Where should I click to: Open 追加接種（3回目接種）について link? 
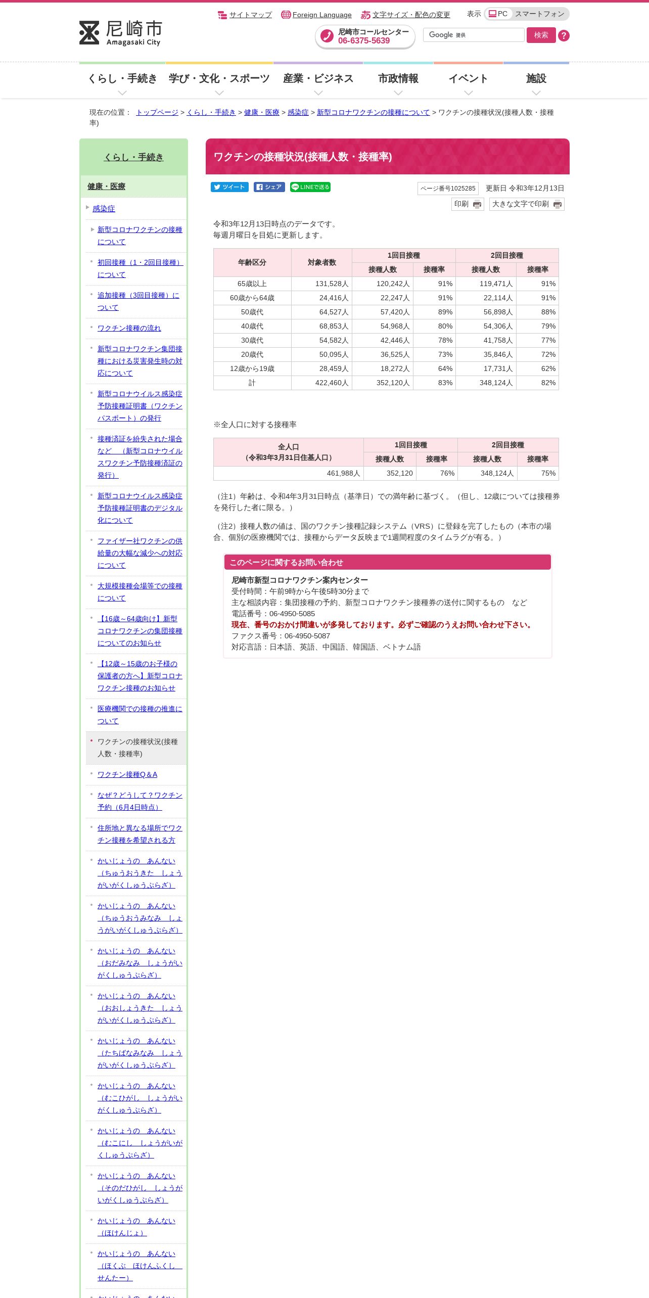point(138,301)
